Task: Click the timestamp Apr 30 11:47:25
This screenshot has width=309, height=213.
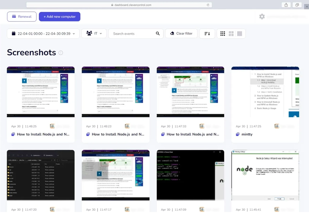Action: (248, 126)
